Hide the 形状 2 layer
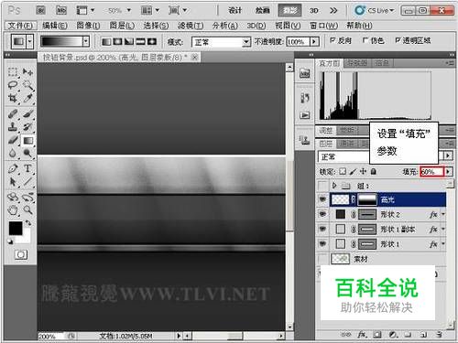458x343 pixels. pyautogui.click(x=322, y=214)
